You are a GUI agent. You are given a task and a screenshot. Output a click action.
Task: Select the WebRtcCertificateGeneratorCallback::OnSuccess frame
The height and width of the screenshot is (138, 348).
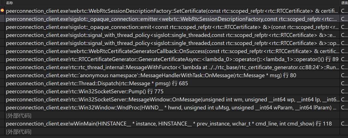(x=172, y=51)
